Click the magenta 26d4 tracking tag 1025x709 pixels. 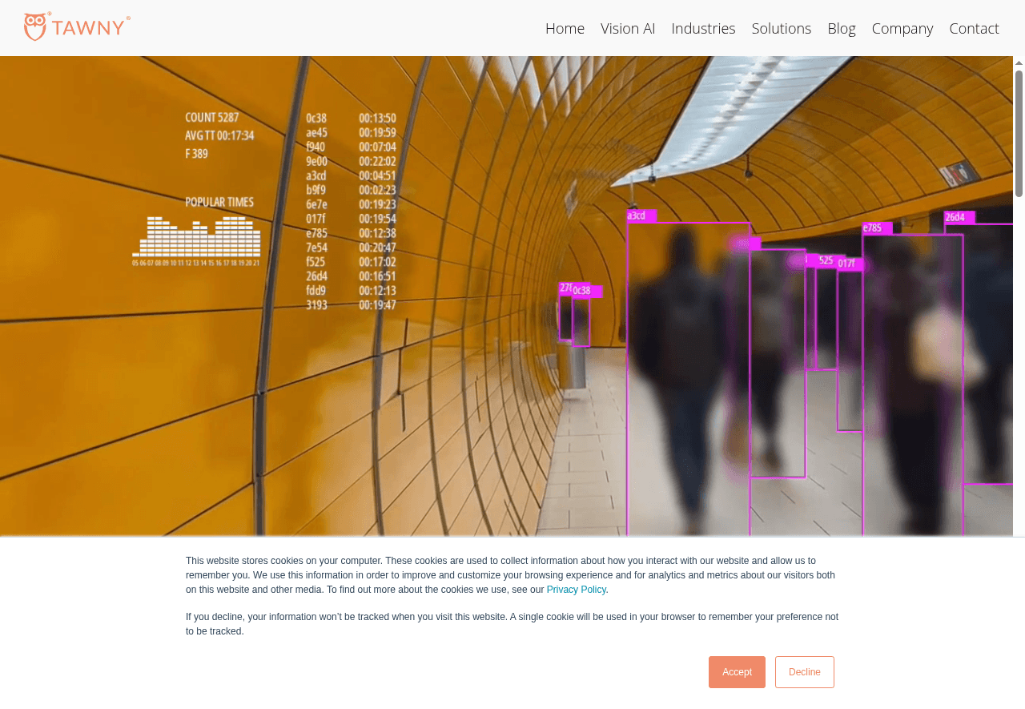pyautogui.click(x=958, y=217)
